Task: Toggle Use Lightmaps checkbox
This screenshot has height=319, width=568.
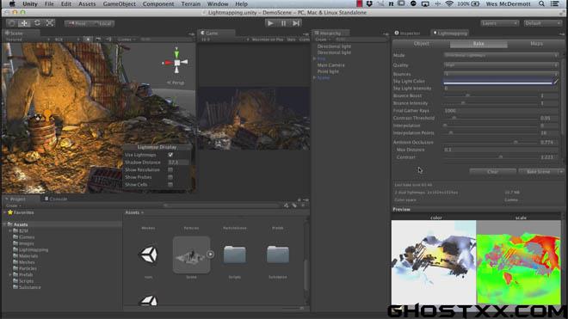Action: pyautogui.click(x=170, y=155)
